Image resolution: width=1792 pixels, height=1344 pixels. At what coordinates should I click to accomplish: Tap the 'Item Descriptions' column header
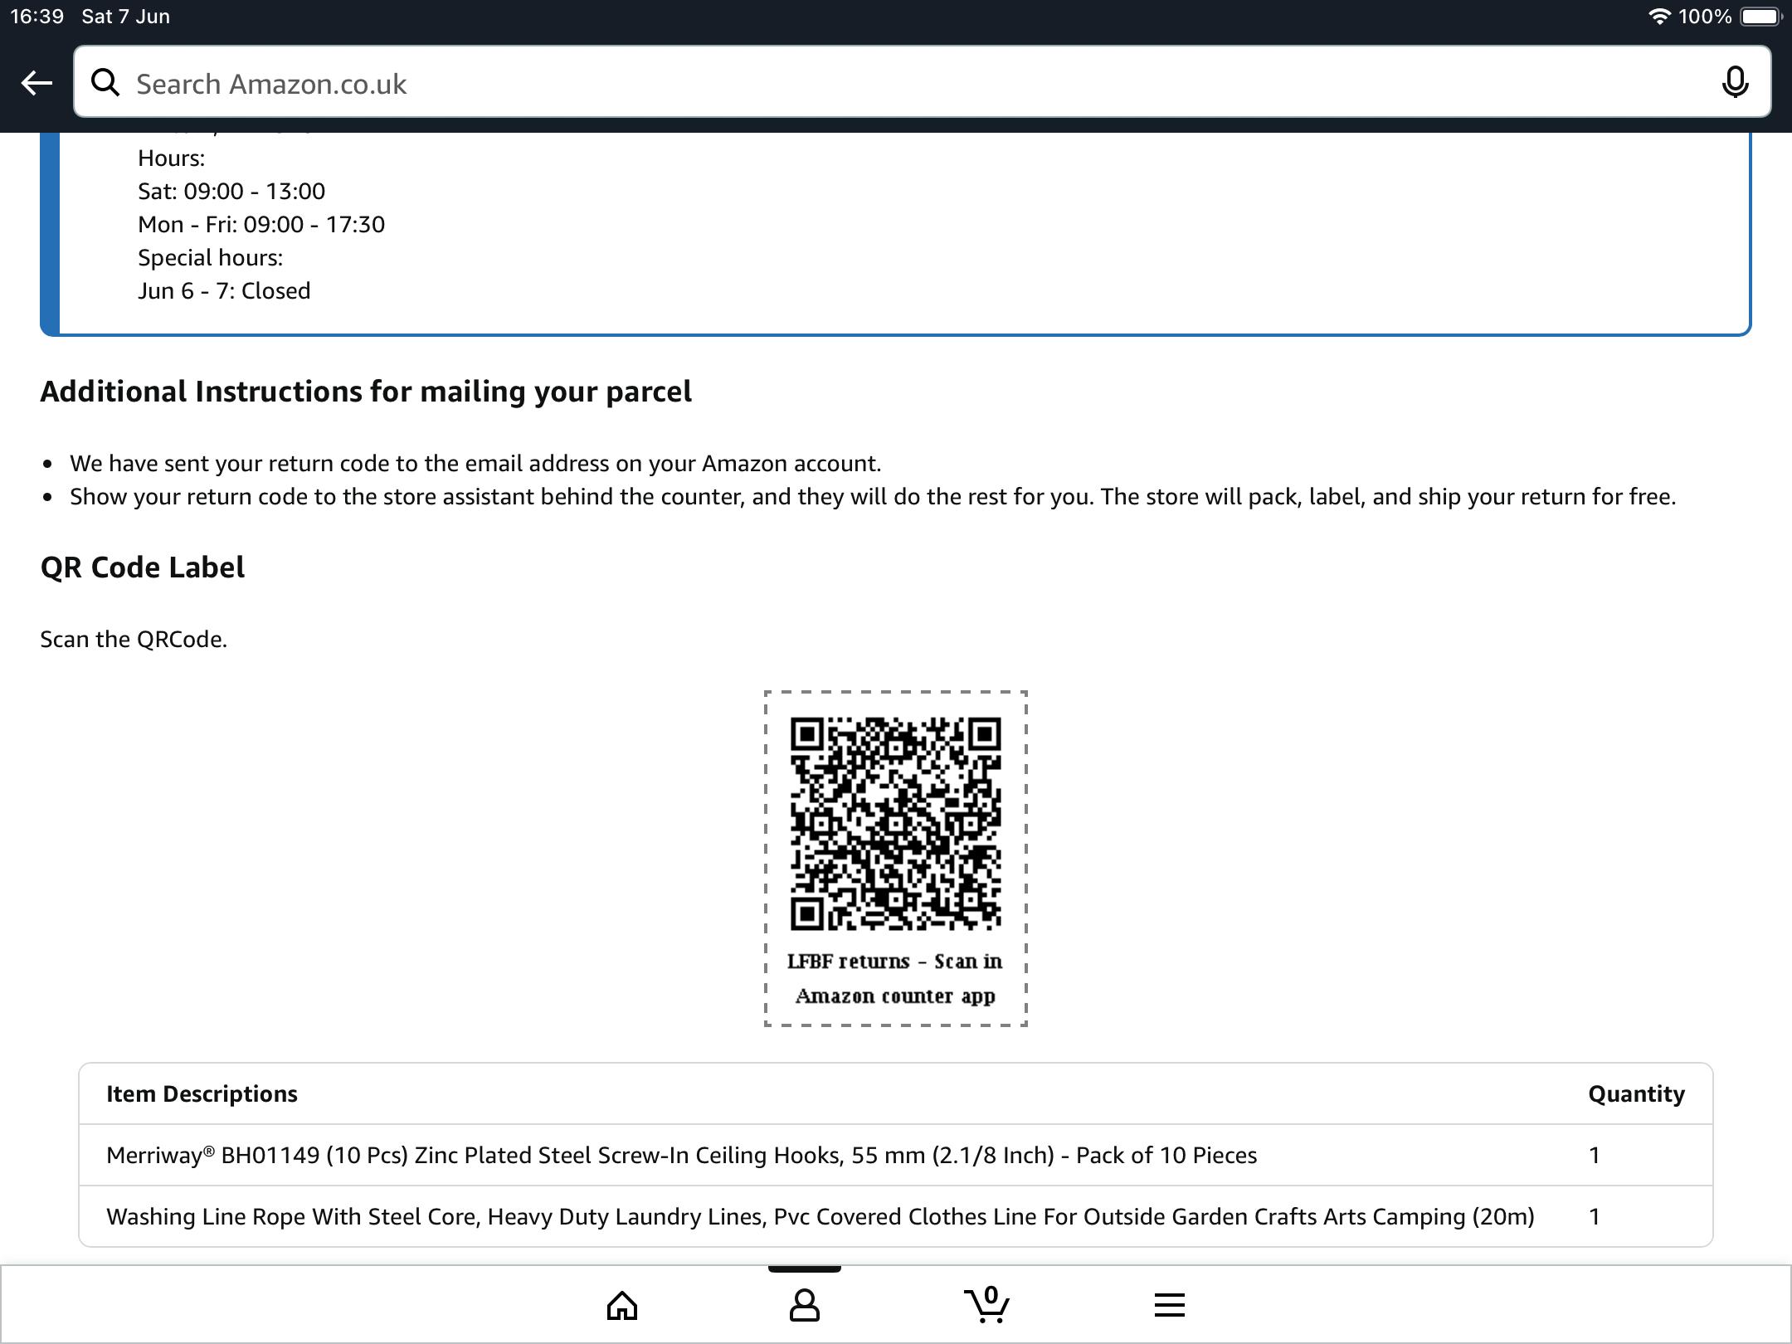[x=202, y=1094]
